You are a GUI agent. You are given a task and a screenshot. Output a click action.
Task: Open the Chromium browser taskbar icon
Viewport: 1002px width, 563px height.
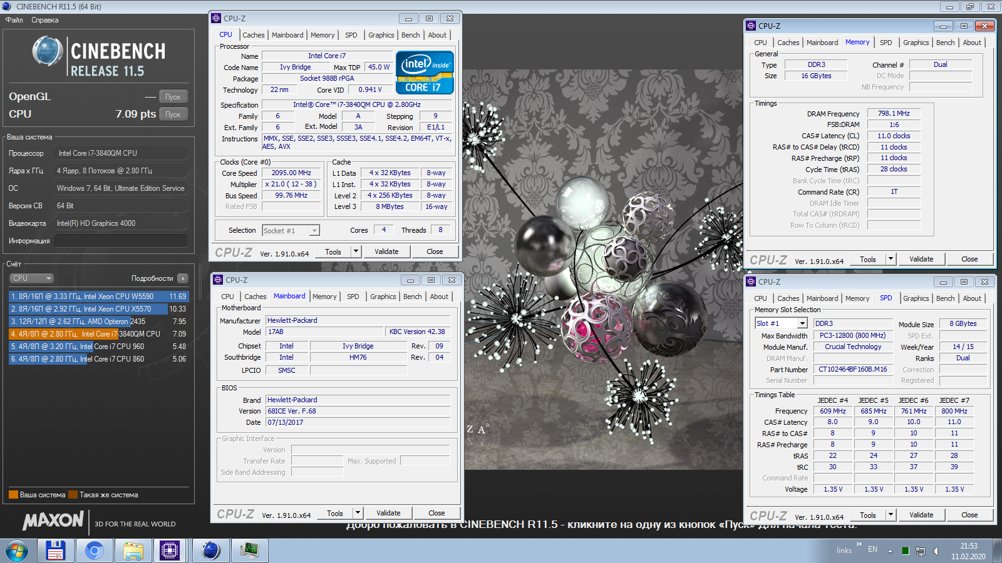(95, 551)
